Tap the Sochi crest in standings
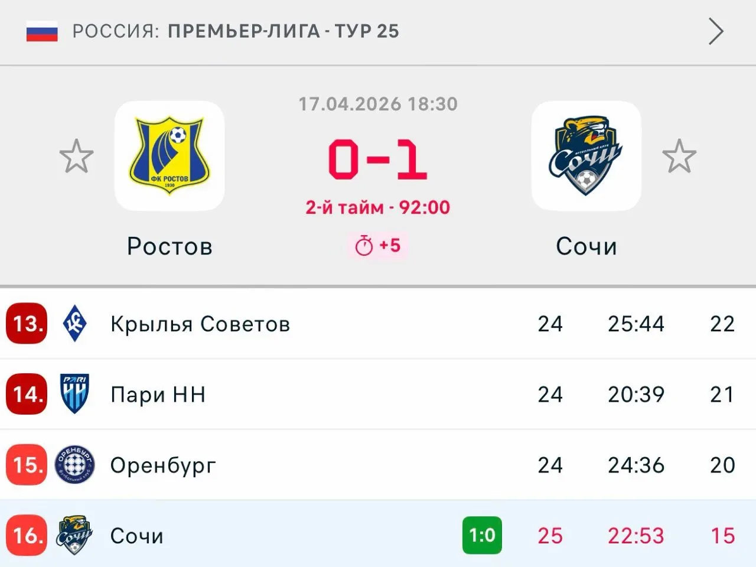This screenshot has width=756, height=567. click(75, 535)
